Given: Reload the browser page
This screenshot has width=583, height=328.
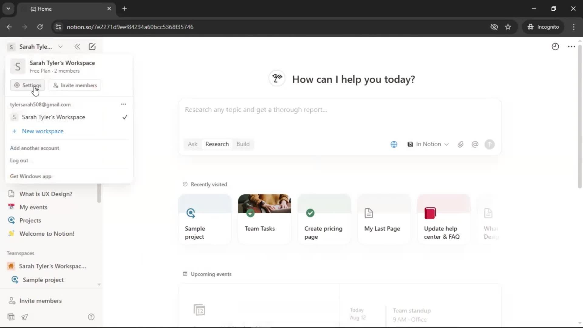Looking at the screenshot, I should pos(40,27).
